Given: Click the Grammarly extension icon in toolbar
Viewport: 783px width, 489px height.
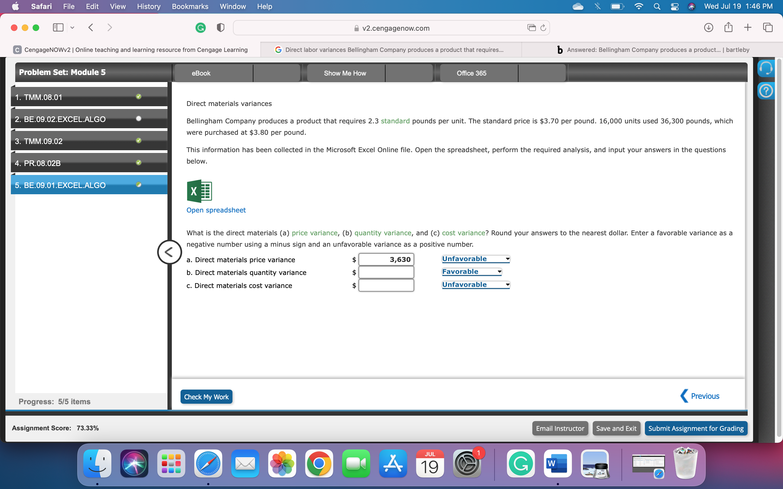Looking at the screenshot, I should pos(201,28).
